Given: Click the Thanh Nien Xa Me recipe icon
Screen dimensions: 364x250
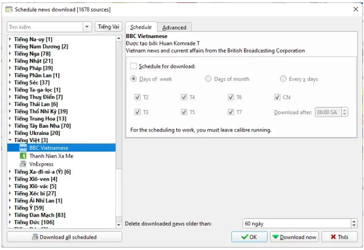Looking at the screenshot, I should pyautogui.click(x=23, y=156).
